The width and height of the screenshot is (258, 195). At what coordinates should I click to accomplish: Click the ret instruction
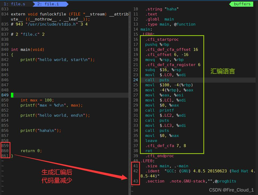pyautogui.click(x=149, y=151)
